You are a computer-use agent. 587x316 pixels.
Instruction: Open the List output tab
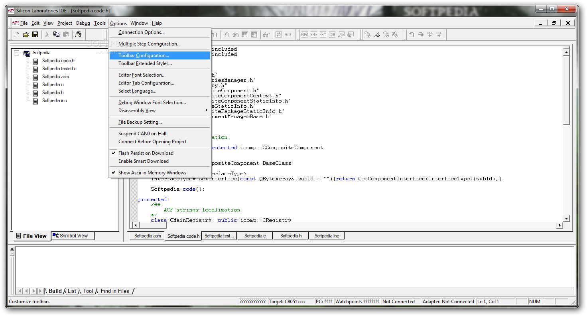72,291
